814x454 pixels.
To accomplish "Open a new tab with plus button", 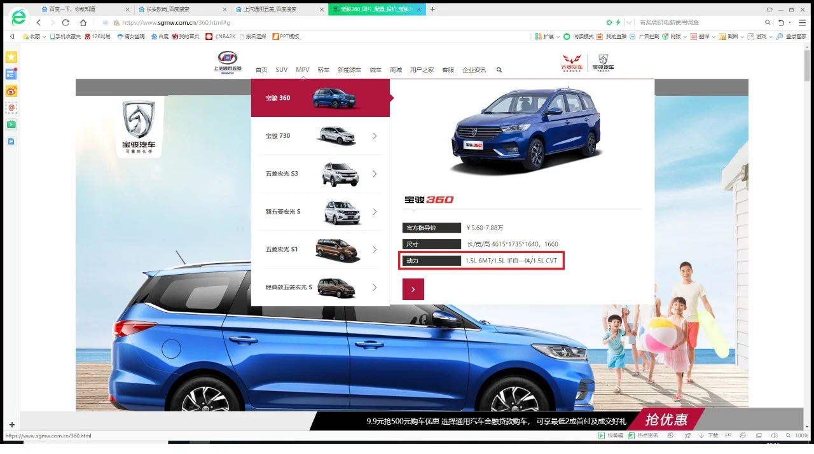I will 433,9.
